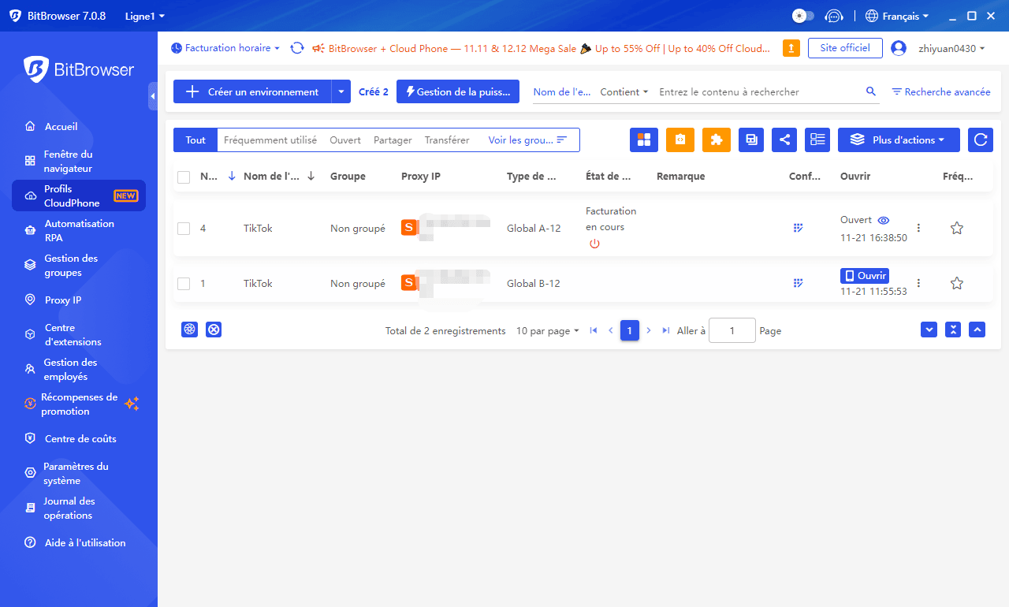Viewport: 1009px width, 607px height.
Task: Toggle the eye icon next to Ouvert
Action: (884, 221)
